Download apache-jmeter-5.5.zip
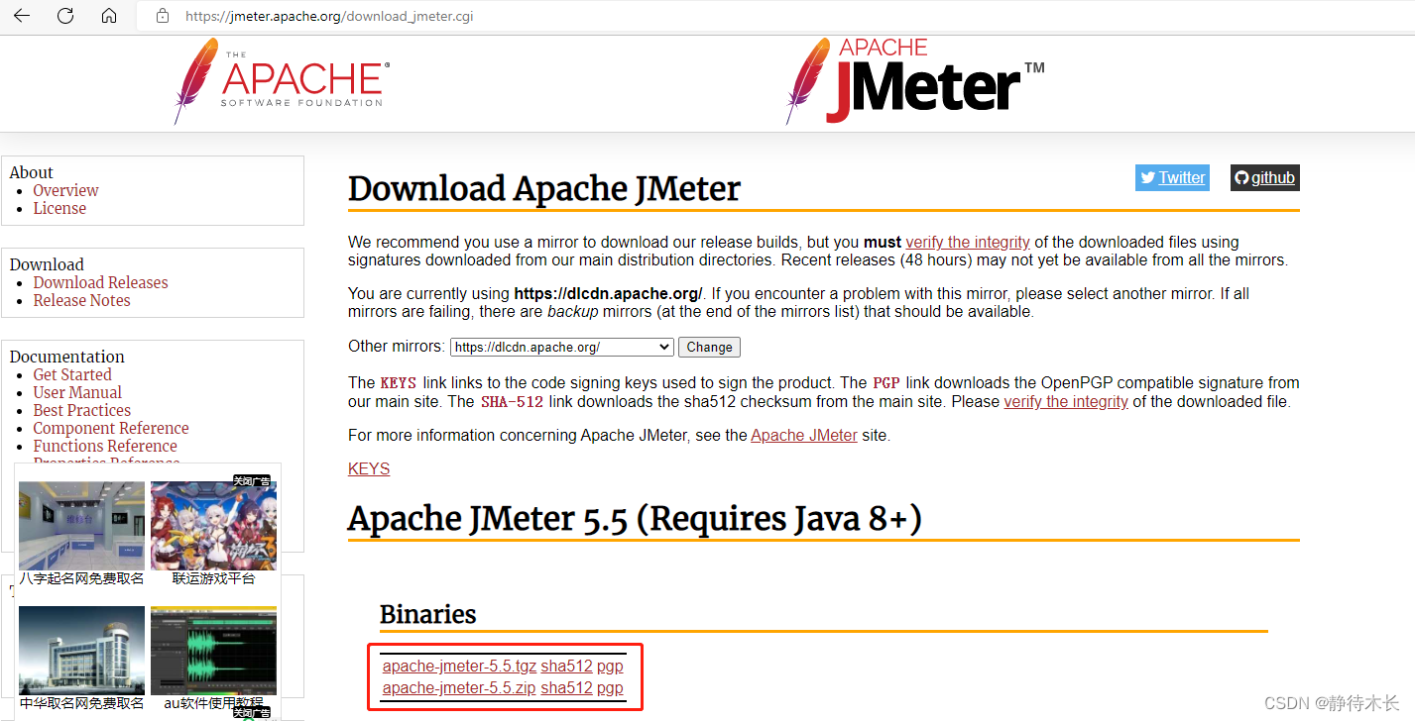This screenshot has width=1415, height=721. (459, 687)
